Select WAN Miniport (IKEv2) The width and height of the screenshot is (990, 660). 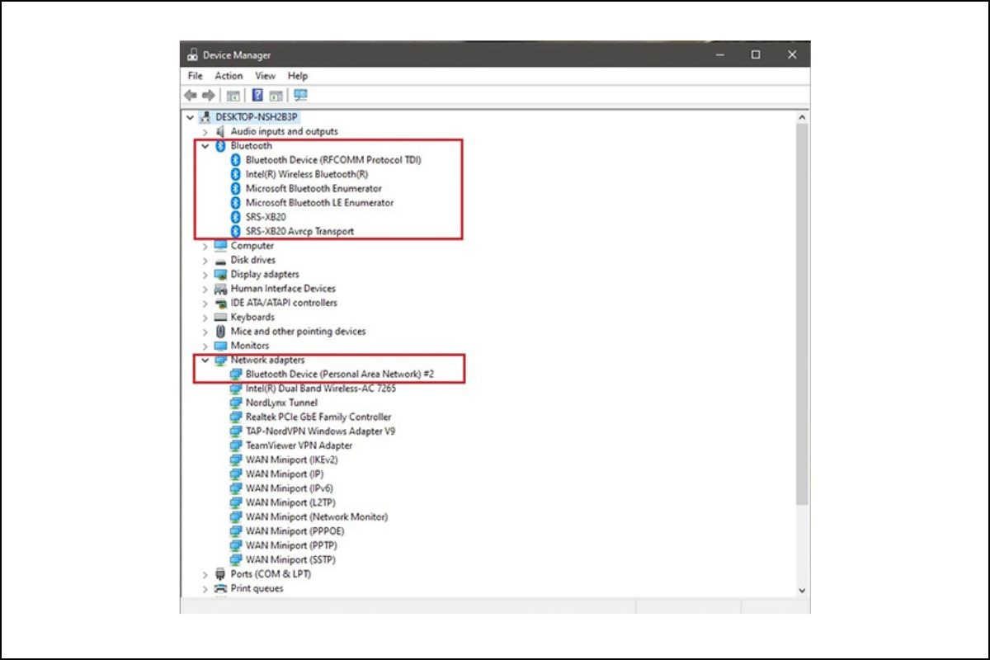(291, 460)
